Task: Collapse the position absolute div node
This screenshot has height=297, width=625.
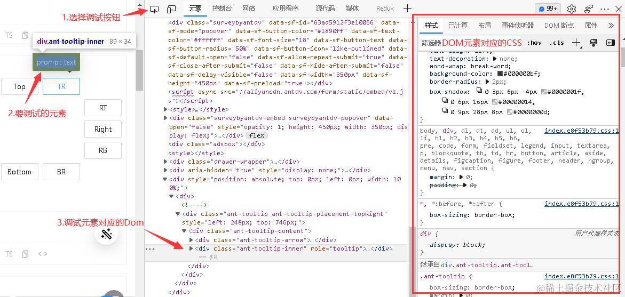Action: click(x=166, y=179)
